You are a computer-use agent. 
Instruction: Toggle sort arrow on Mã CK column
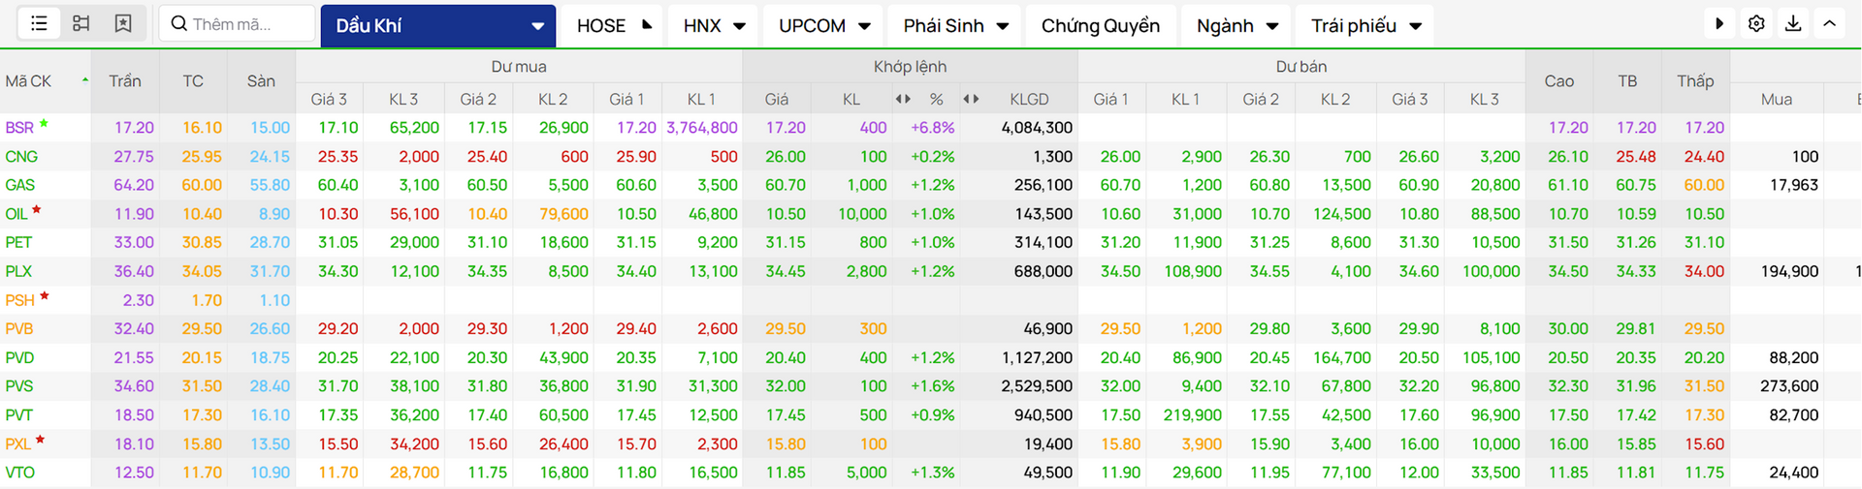point(85,80)
